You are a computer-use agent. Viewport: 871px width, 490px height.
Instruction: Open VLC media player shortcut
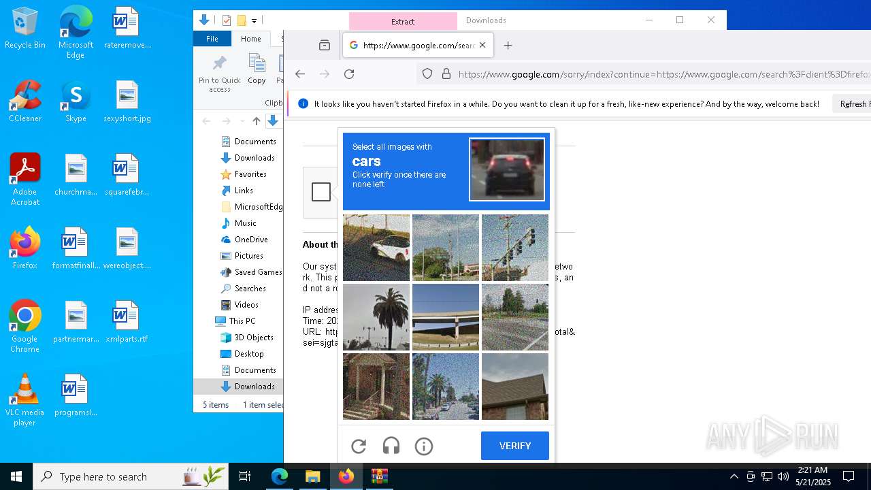[x=25, y=400]
